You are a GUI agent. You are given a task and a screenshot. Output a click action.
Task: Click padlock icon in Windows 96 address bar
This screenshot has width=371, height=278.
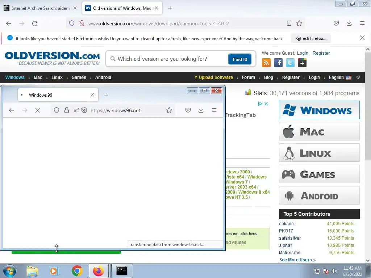tap(67, 110)
